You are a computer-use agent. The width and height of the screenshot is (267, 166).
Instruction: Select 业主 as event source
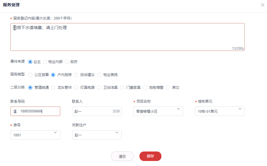30,62
